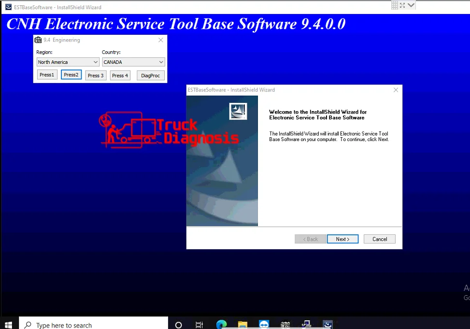Close the 9.4 Engineering dialog

pyautogui.click(x=161, y=40)
